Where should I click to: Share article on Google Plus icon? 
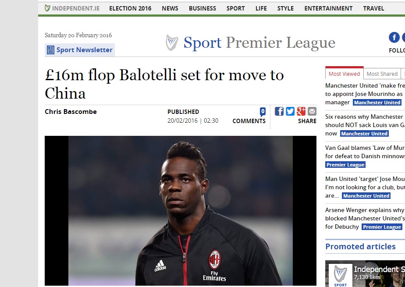point(301,111)
